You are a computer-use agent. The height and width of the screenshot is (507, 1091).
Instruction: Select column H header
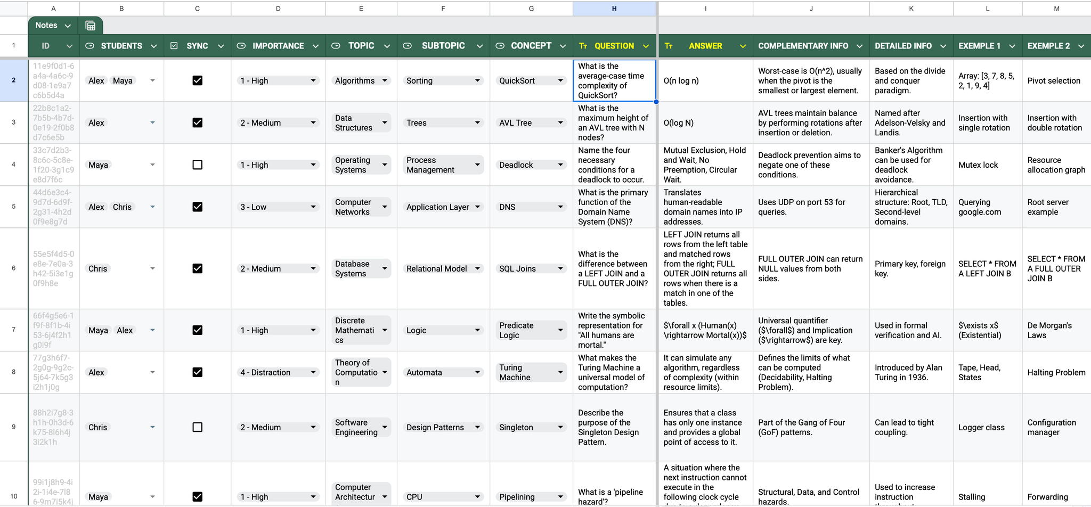pyautogui.click(x=614, y=9)
